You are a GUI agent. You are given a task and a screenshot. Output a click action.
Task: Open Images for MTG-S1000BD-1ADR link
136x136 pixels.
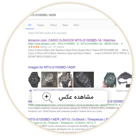[52, 67]
